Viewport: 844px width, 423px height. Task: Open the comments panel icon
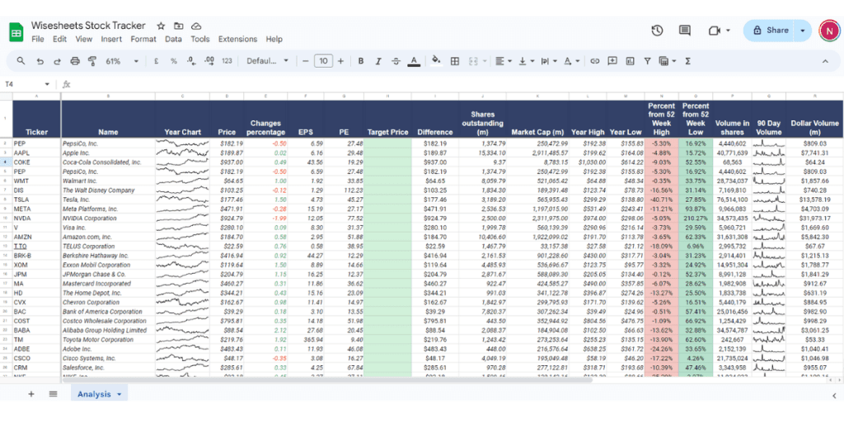(685, 31)
